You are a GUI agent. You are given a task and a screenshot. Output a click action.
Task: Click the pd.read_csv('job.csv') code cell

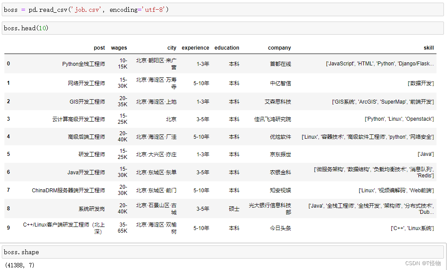(223, 10)
